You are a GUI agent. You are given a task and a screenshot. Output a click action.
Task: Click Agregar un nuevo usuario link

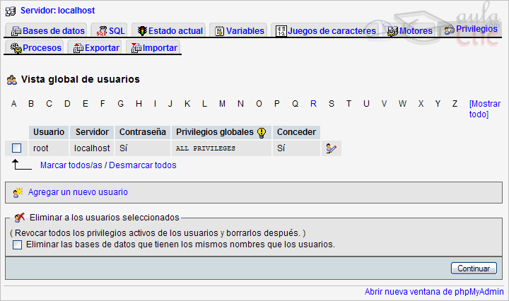(x=78, y=192)
